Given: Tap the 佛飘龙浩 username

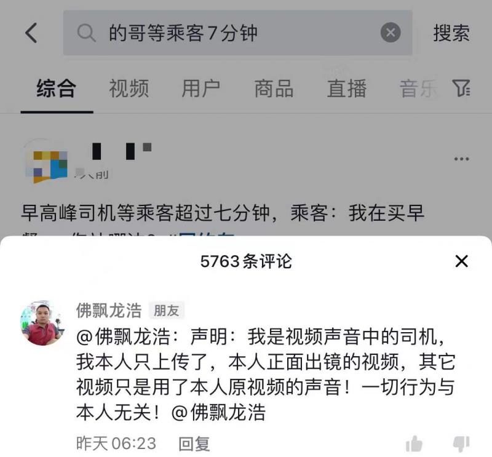Looking at the screenshot, I should click(109, 310).
